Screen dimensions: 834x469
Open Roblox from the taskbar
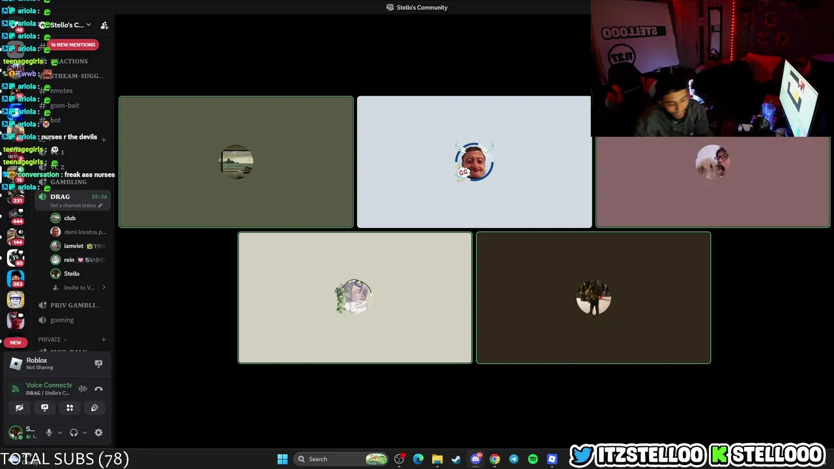[552, 459]
